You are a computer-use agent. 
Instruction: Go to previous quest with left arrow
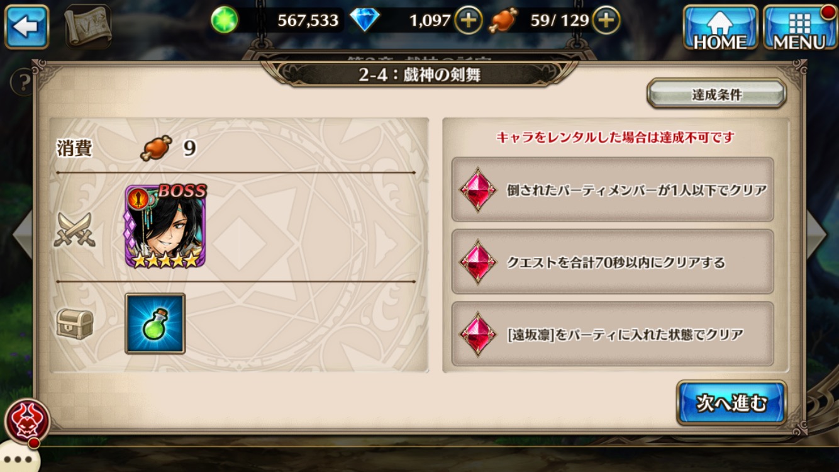point(21,233)
